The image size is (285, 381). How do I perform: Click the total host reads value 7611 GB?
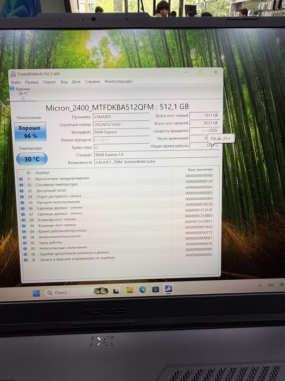click(205, 115)
